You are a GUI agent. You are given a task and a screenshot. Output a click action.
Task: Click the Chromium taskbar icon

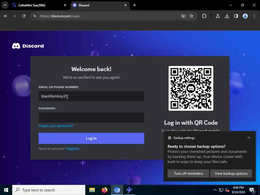click(x=117, y=190)
